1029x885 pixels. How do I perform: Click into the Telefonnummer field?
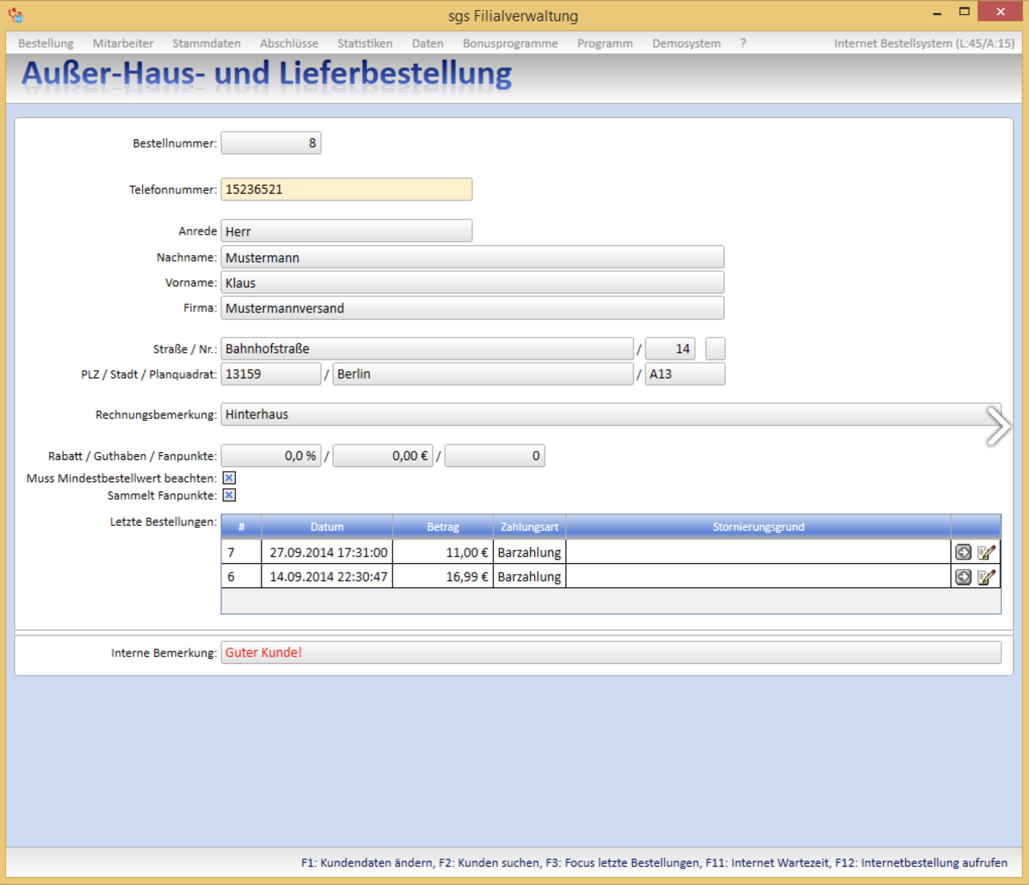(x=347, y=189)
